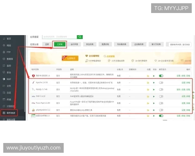Click the Pure-Ftpd FTP logo icon
This screenshot has width=195, height=156.
tap(33, 103)
